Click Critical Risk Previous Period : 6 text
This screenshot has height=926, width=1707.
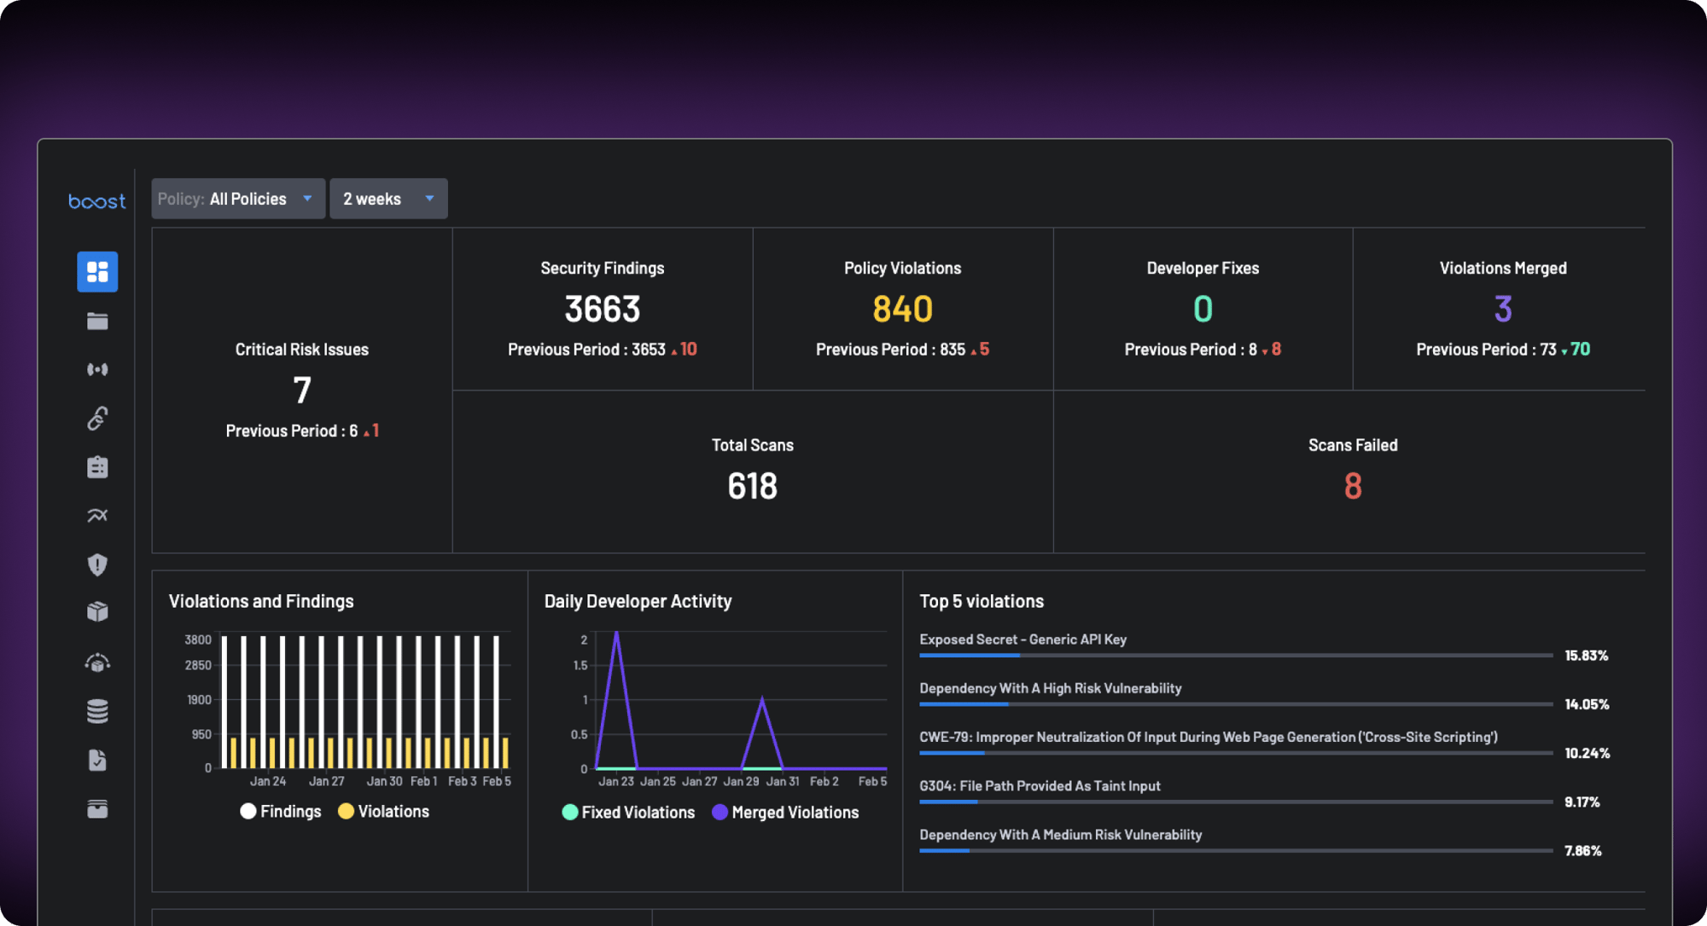point(292,431)
